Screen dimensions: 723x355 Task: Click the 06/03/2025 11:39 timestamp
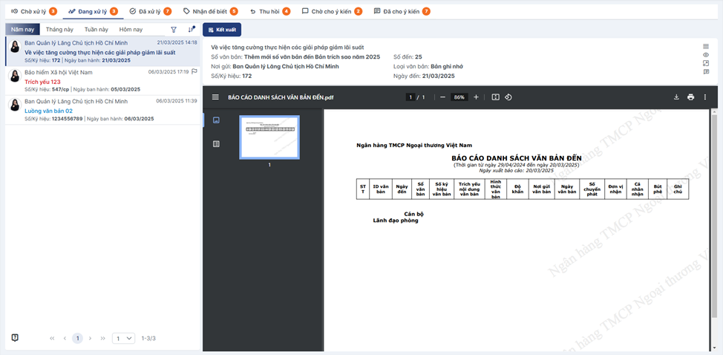click(177, 101)
